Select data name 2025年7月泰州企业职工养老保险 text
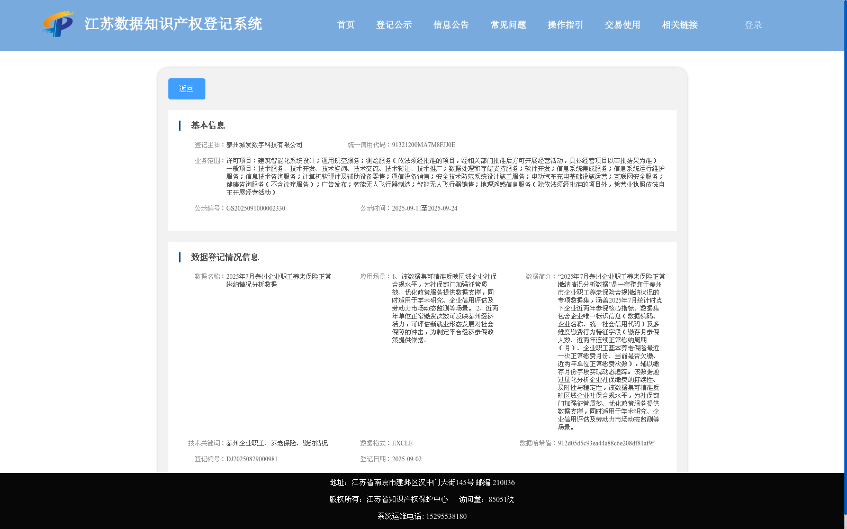Image resolution: width=847 pixels, height=529 pixels. click(278, 280)
